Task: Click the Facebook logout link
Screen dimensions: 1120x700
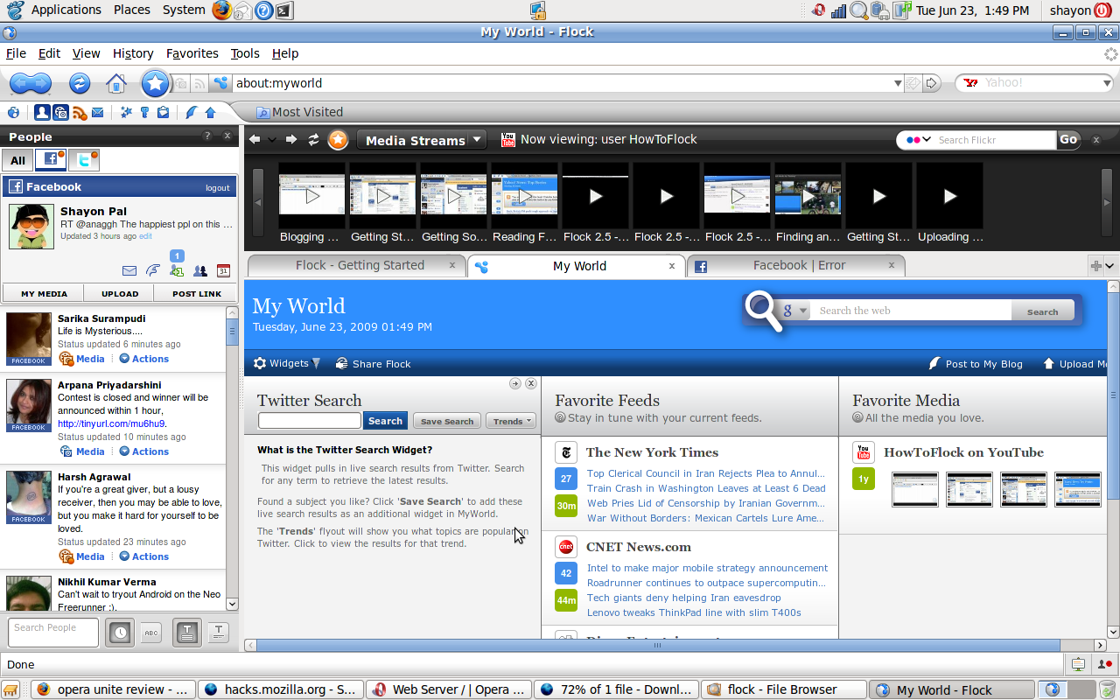Action: [218, 187]
